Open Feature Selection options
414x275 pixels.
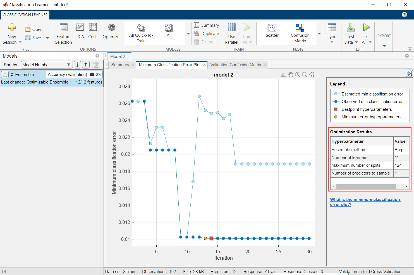[63, 34]
